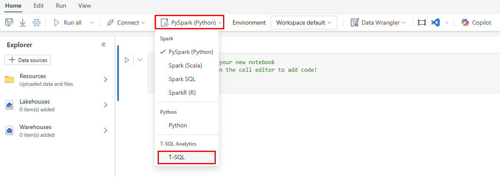Expand the Run all options arrow

(92, 22)
